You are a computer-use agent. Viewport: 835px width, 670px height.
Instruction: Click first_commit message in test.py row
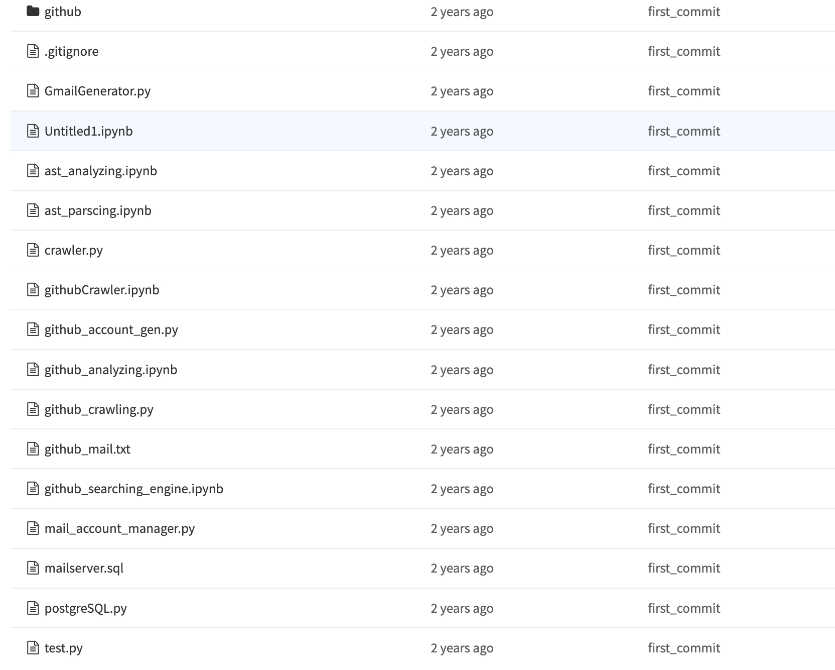click(684, 648)
